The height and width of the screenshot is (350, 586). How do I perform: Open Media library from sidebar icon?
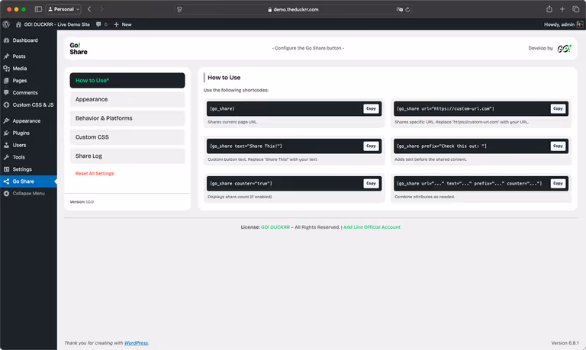pos(7,69)
